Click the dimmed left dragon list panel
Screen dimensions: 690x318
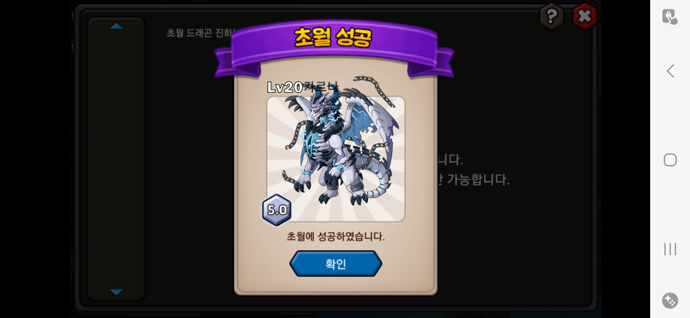pyautogui.click(x=117, y=159)
